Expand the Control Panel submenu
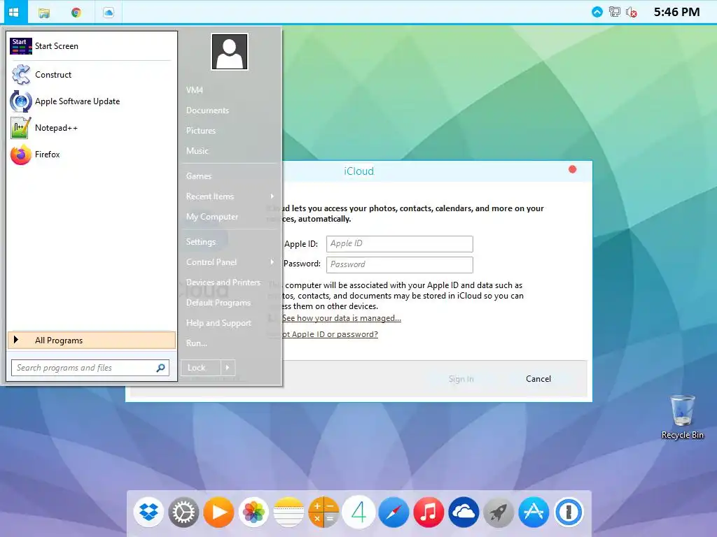Screen dimensions: 717x537 pyautogui.click(x=230, y=262)
